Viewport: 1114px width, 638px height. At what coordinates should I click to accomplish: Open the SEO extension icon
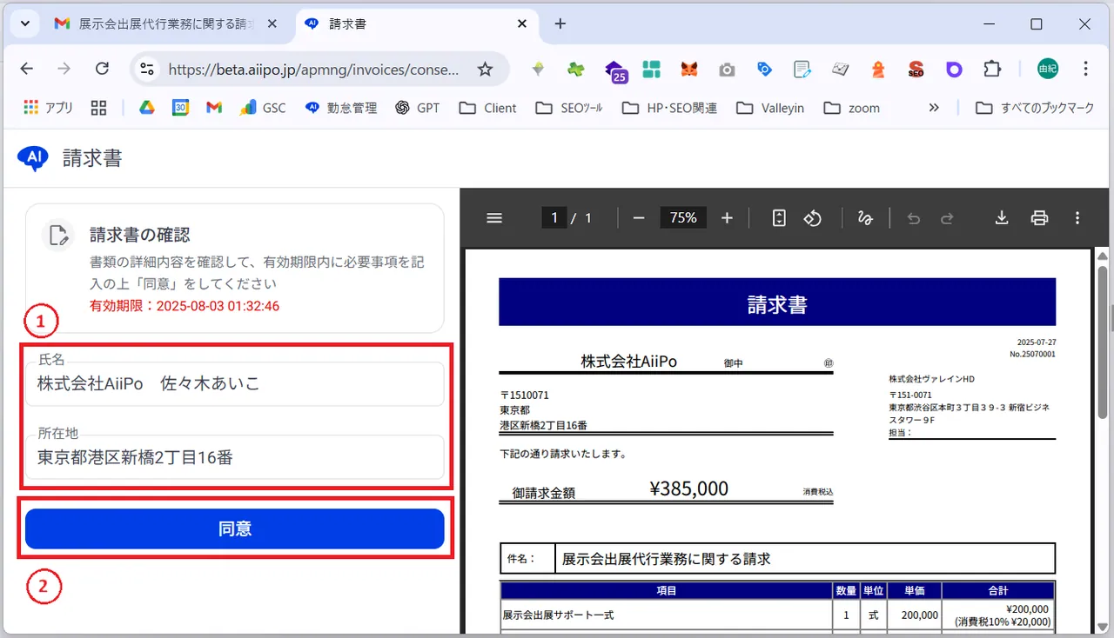pyautogui.click(x=916, y=70)
